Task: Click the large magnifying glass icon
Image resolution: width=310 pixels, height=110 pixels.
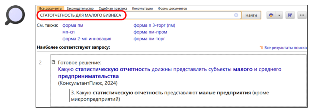Action: click(15, 15)
